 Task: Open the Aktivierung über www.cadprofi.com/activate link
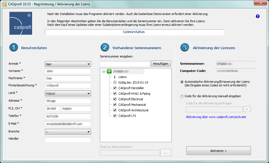coord(216,117)
